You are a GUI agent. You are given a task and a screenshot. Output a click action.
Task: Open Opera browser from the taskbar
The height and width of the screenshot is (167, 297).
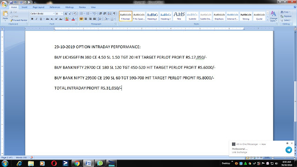click(54, 163)
